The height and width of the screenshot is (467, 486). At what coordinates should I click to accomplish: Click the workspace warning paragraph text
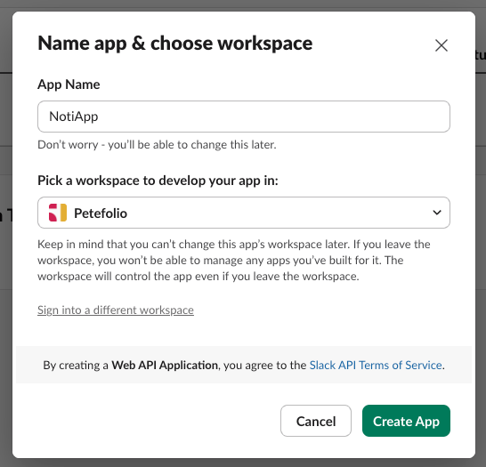click(234, 260)
